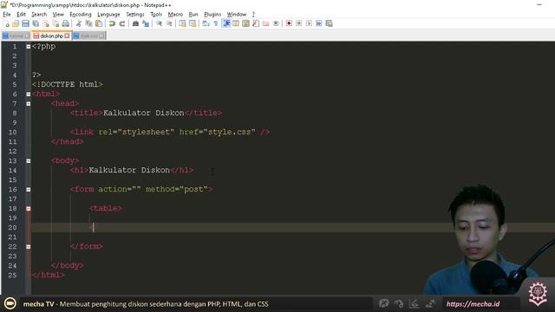The image size is (555, 312).
Task: Open the question mark help menu
Action: (253, 15)
